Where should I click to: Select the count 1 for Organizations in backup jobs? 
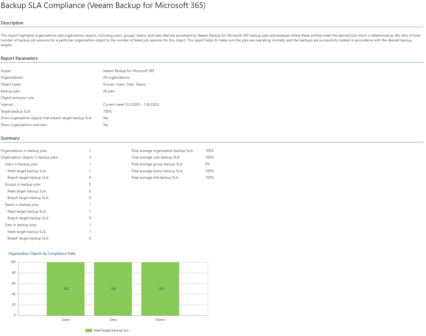90,151
